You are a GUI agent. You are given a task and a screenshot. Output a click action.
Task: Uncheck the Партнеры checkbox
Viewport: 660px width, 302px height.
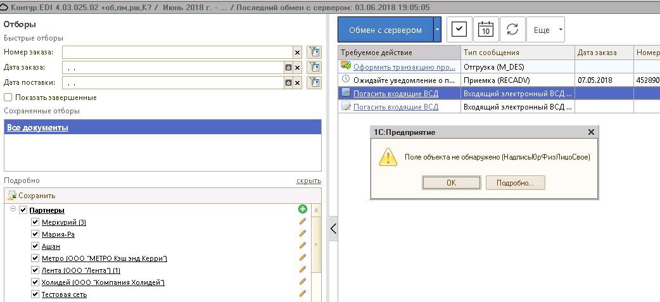pos(23,210)
